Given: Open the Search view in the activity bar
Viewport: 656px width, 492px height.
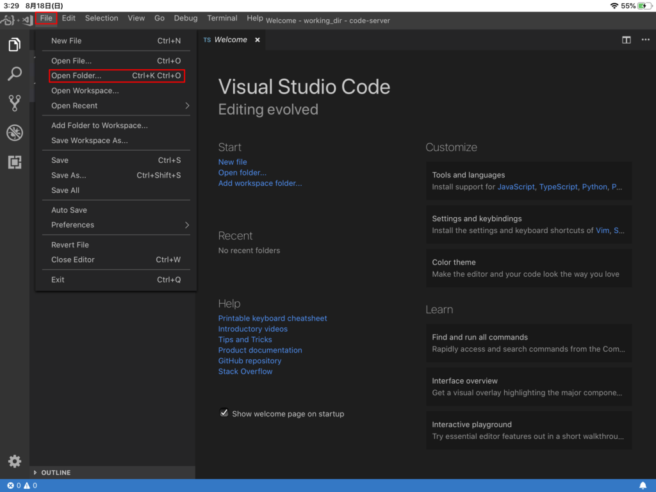Looking at the screenshot, I should click(x=15, y=74).
